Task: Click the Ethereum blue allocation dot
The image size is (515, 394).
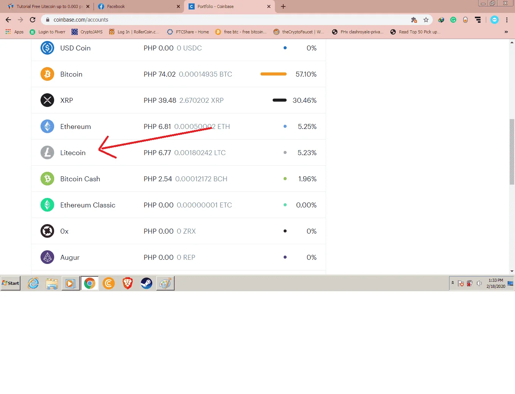Action: [x=285, y=127]
